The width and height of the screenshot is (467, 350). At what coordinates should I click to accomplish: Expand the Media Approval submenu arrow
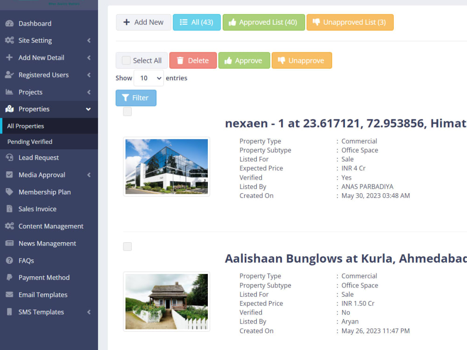click(x=89, y=175)
